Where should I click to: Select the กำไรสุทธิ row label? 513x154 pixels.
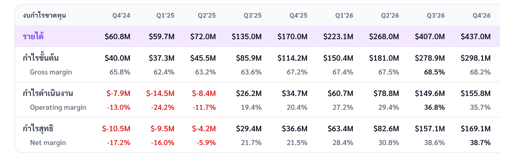tap(38, 128)
